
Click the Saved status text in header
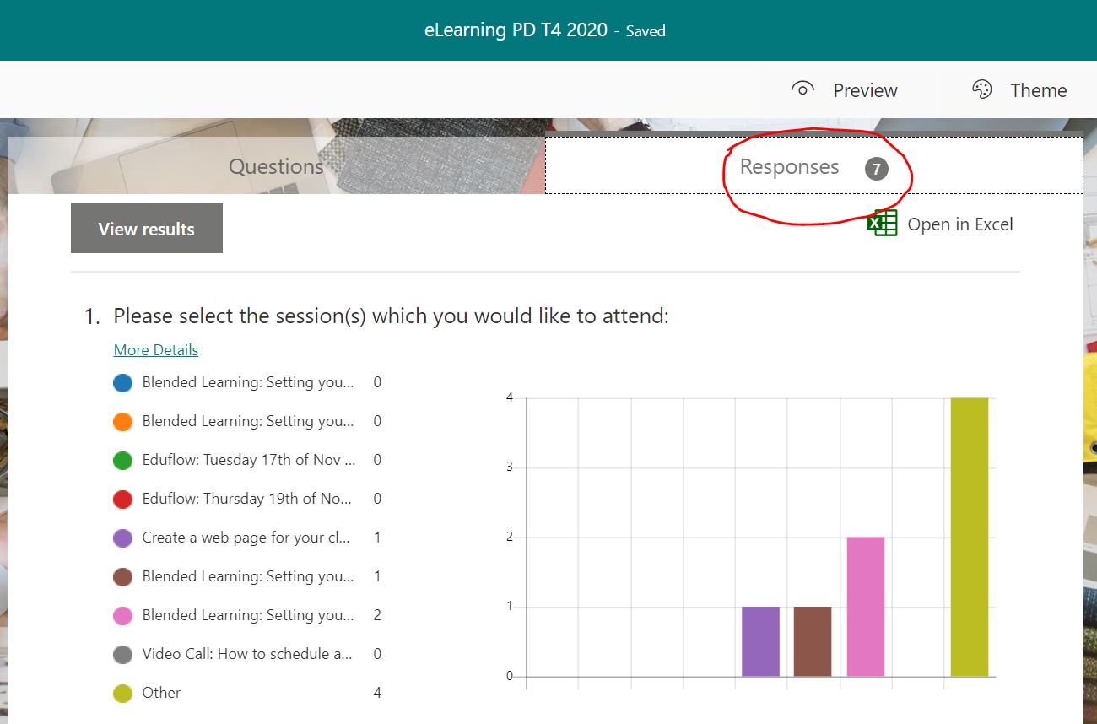[646, 31]
